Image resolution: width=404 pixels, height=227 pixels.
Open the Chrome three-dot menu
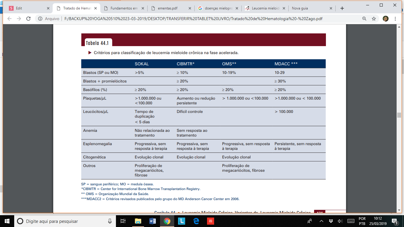tap(395, 19)
